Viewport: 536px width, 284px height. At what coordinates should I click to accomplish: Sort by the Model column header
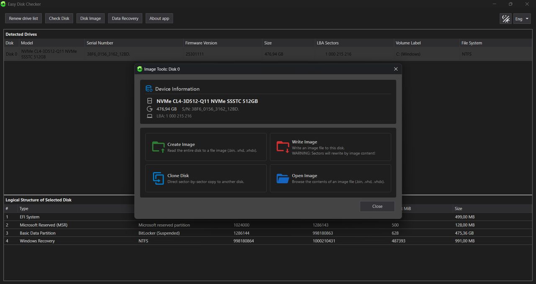[x=27, y=43]
